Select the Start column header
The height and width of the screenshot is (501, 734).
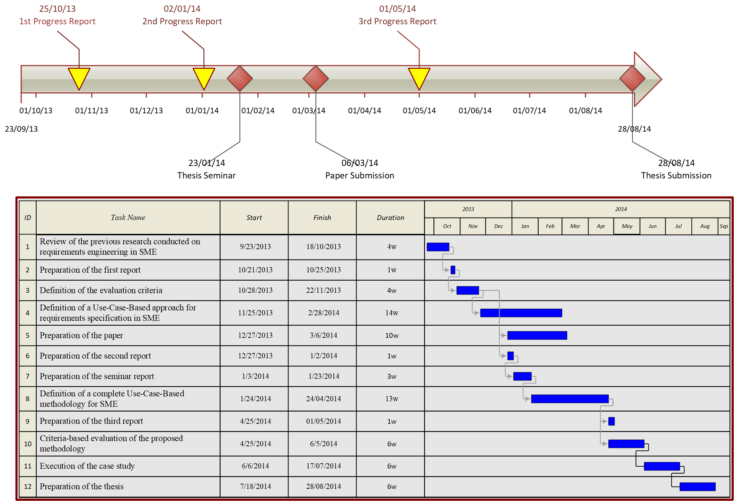click(254, 218)
